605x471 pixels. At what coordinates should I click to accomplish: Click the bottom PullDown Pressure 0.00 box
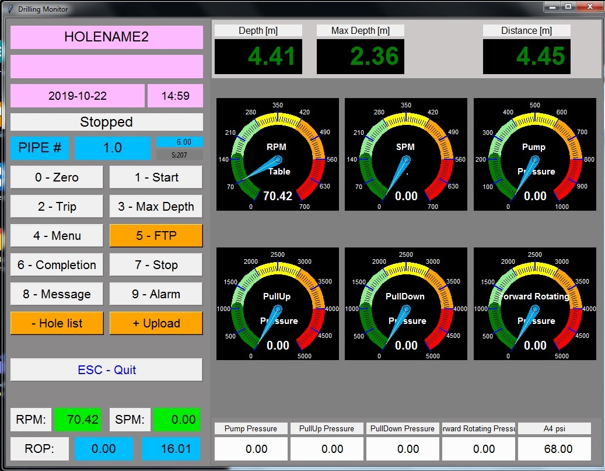pos(403,449)
